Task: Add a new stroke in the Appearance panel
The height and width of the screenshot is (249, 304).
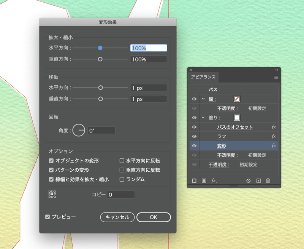Action: (195, 180)
